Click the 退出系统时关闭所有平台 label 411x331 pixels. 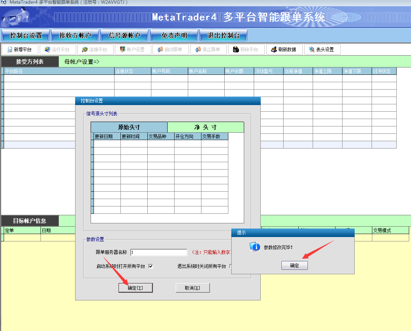click(201, 266)
